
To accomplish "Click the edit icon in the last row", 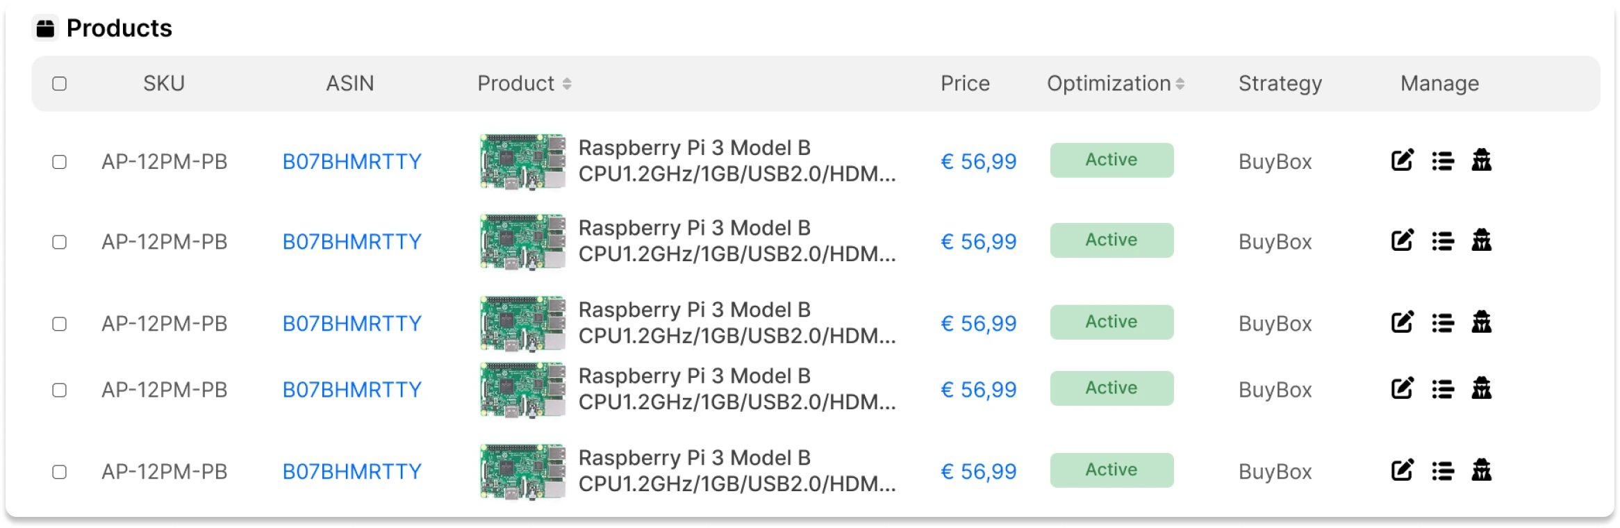I will point(1402,470).
